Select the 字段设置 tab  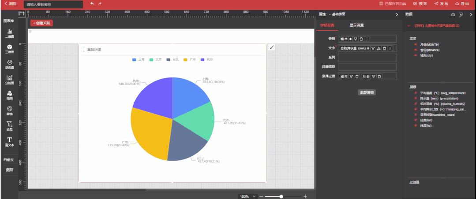pos(327,26)
